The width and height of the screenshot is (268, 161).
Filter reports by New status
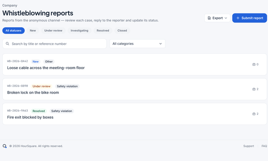(x=33, y=31)
